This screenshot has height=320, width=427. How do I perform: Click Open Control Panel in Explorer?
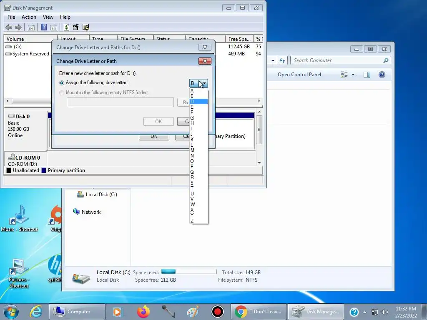click(x=299, y=75)
